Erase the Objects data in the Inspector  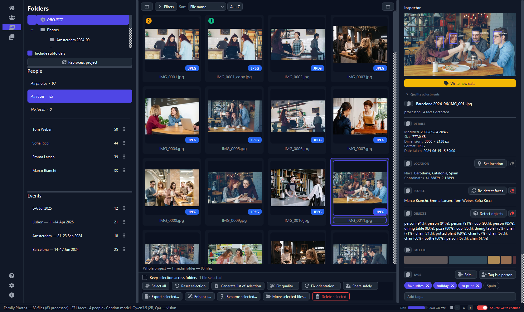[x=512, y=213]
